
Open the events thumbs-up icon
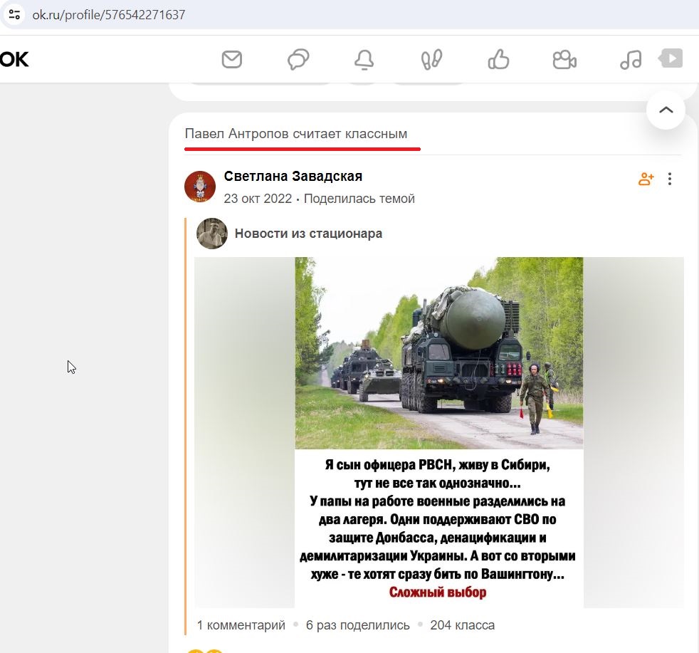[x=498, y=59]
